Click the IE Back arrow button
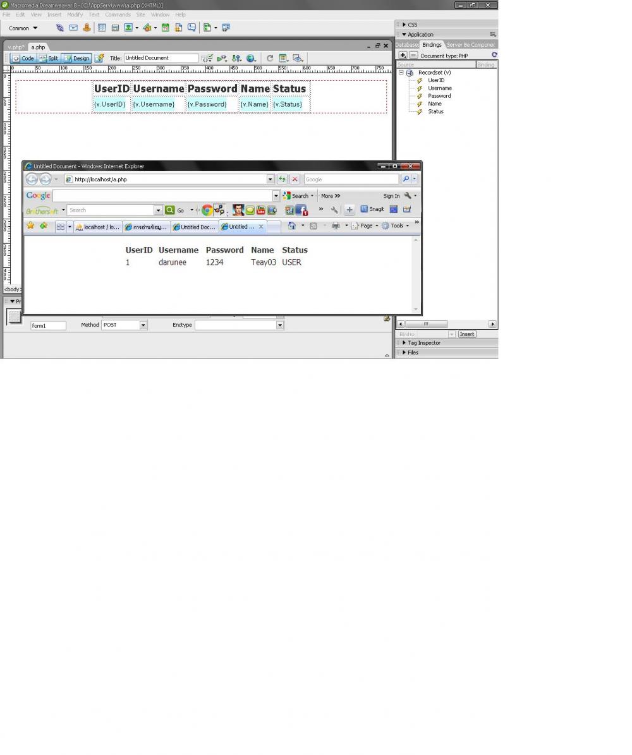 pos(32,179)
